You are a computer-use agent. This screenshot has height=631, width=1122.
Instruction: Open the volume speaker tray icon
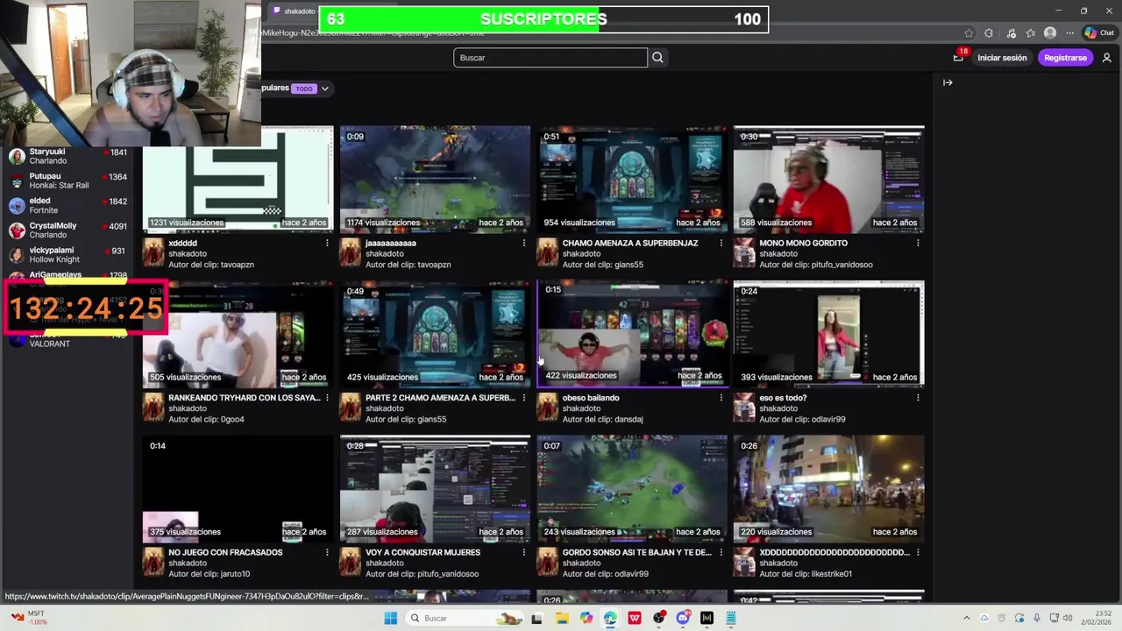coord(1067,618)
